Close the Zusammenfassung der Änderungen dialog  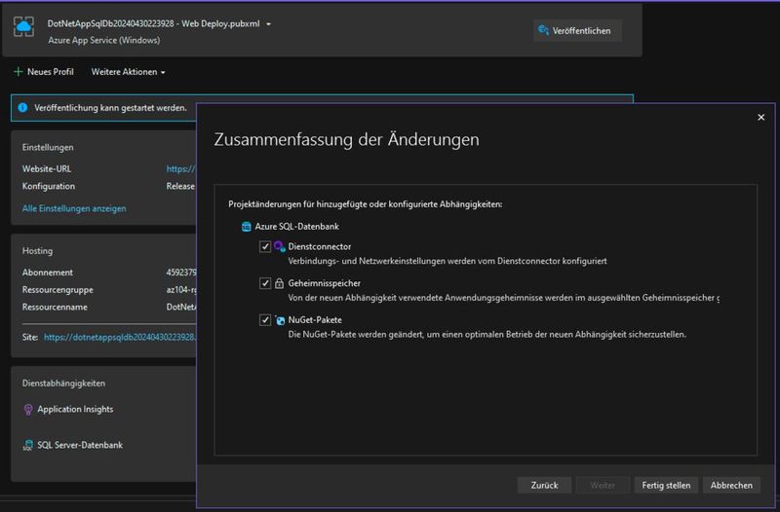(760, 117)
